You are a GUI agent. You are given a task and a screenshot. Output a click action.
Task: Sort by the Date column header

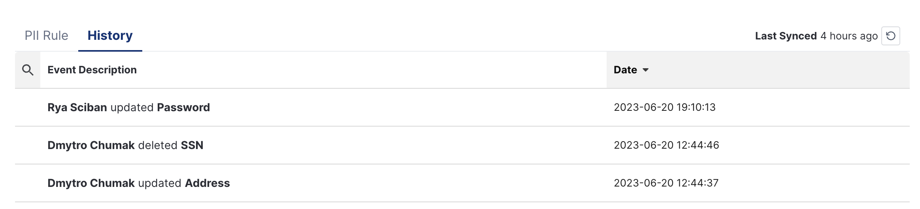[x=625, y=70]
